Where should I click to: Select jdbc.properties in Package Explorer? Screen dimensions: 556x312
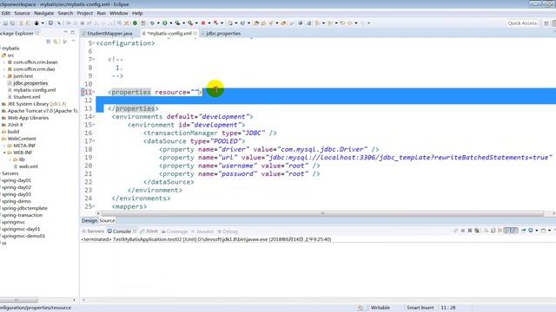pyautogui.click(x=30, y=83)
